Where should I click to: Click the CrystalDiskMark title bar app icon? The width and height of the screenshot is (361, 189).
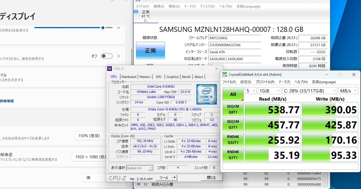(225, 74)
